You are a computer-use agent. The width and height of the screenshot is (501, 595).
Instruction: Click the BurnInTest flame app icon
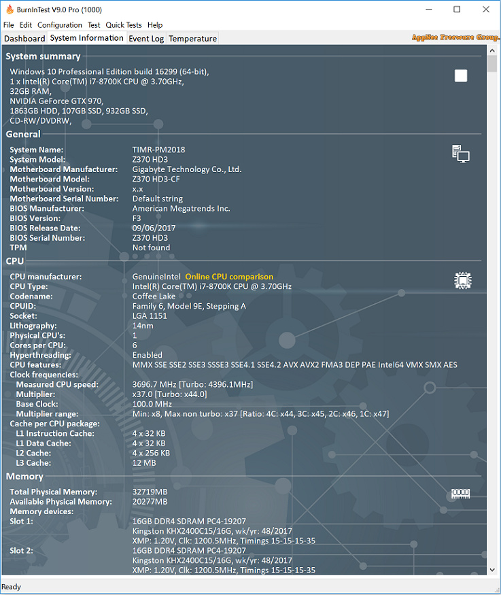[10, 9]
